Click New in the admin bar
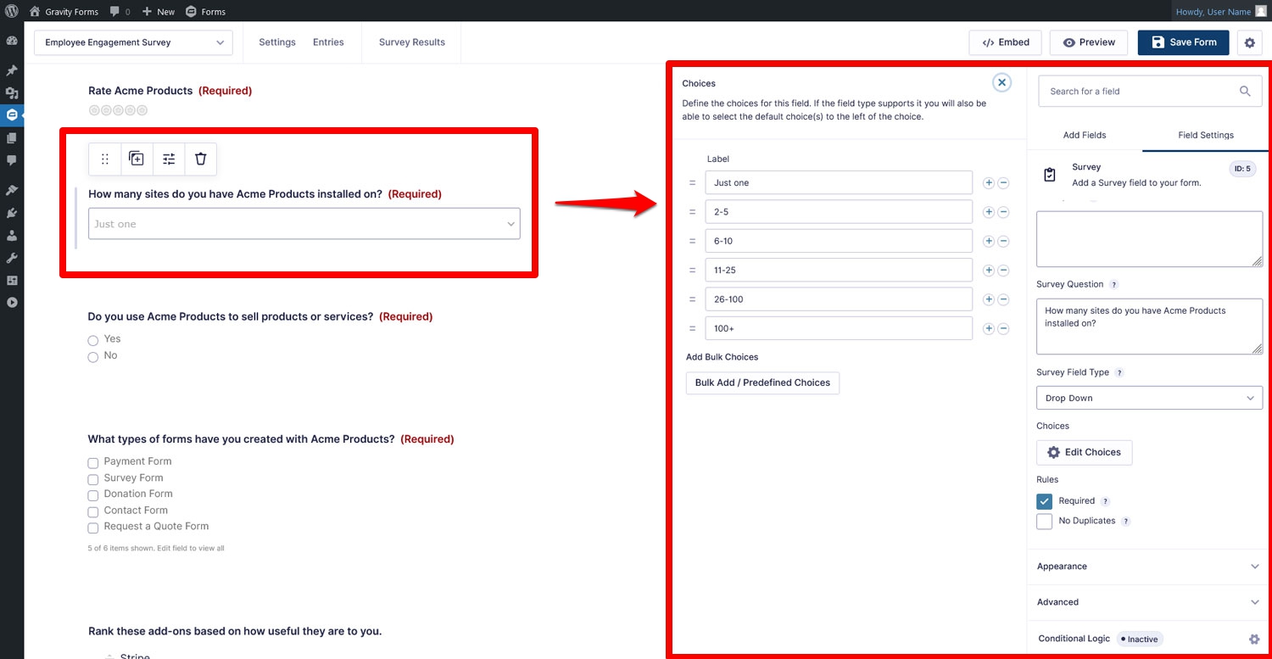 (x=159, y=12)
